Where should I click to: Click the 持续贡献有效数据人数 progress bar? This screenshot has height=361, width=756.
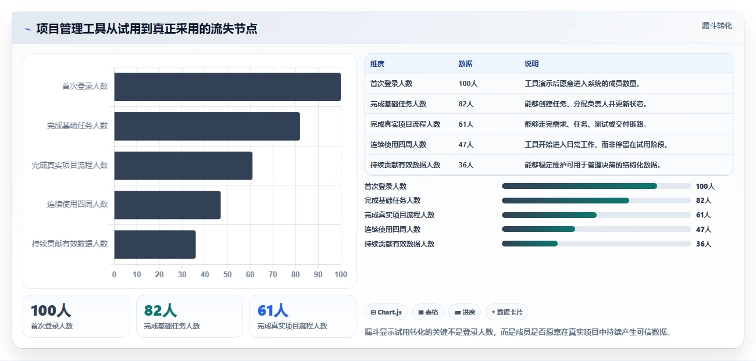coord(596,244)
